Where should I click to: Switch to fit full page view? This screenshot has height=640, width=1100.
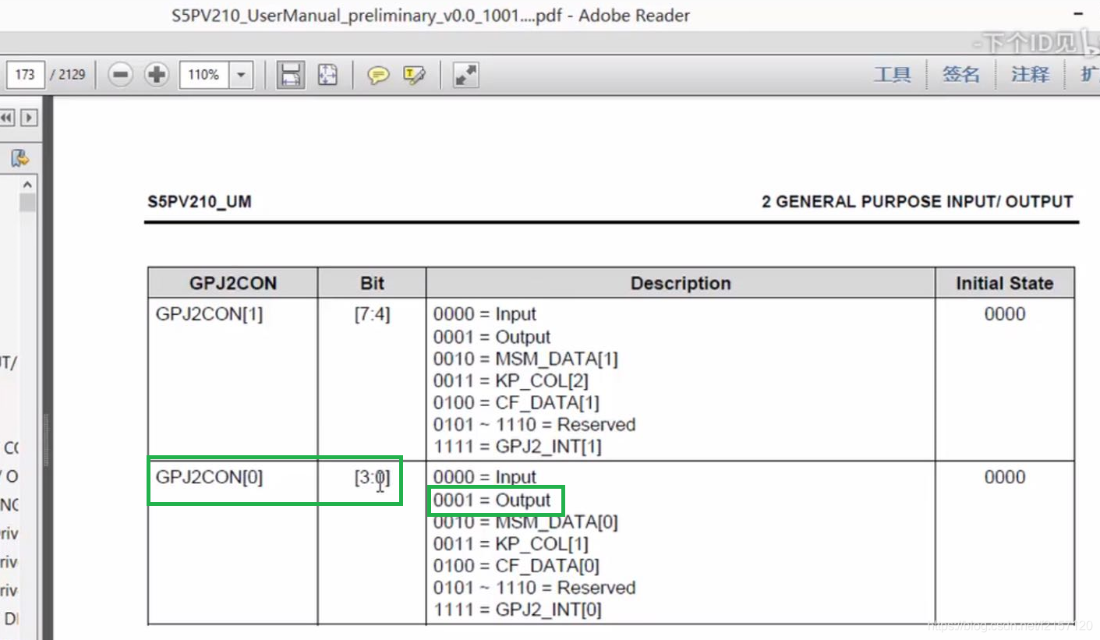coord(327,75)
